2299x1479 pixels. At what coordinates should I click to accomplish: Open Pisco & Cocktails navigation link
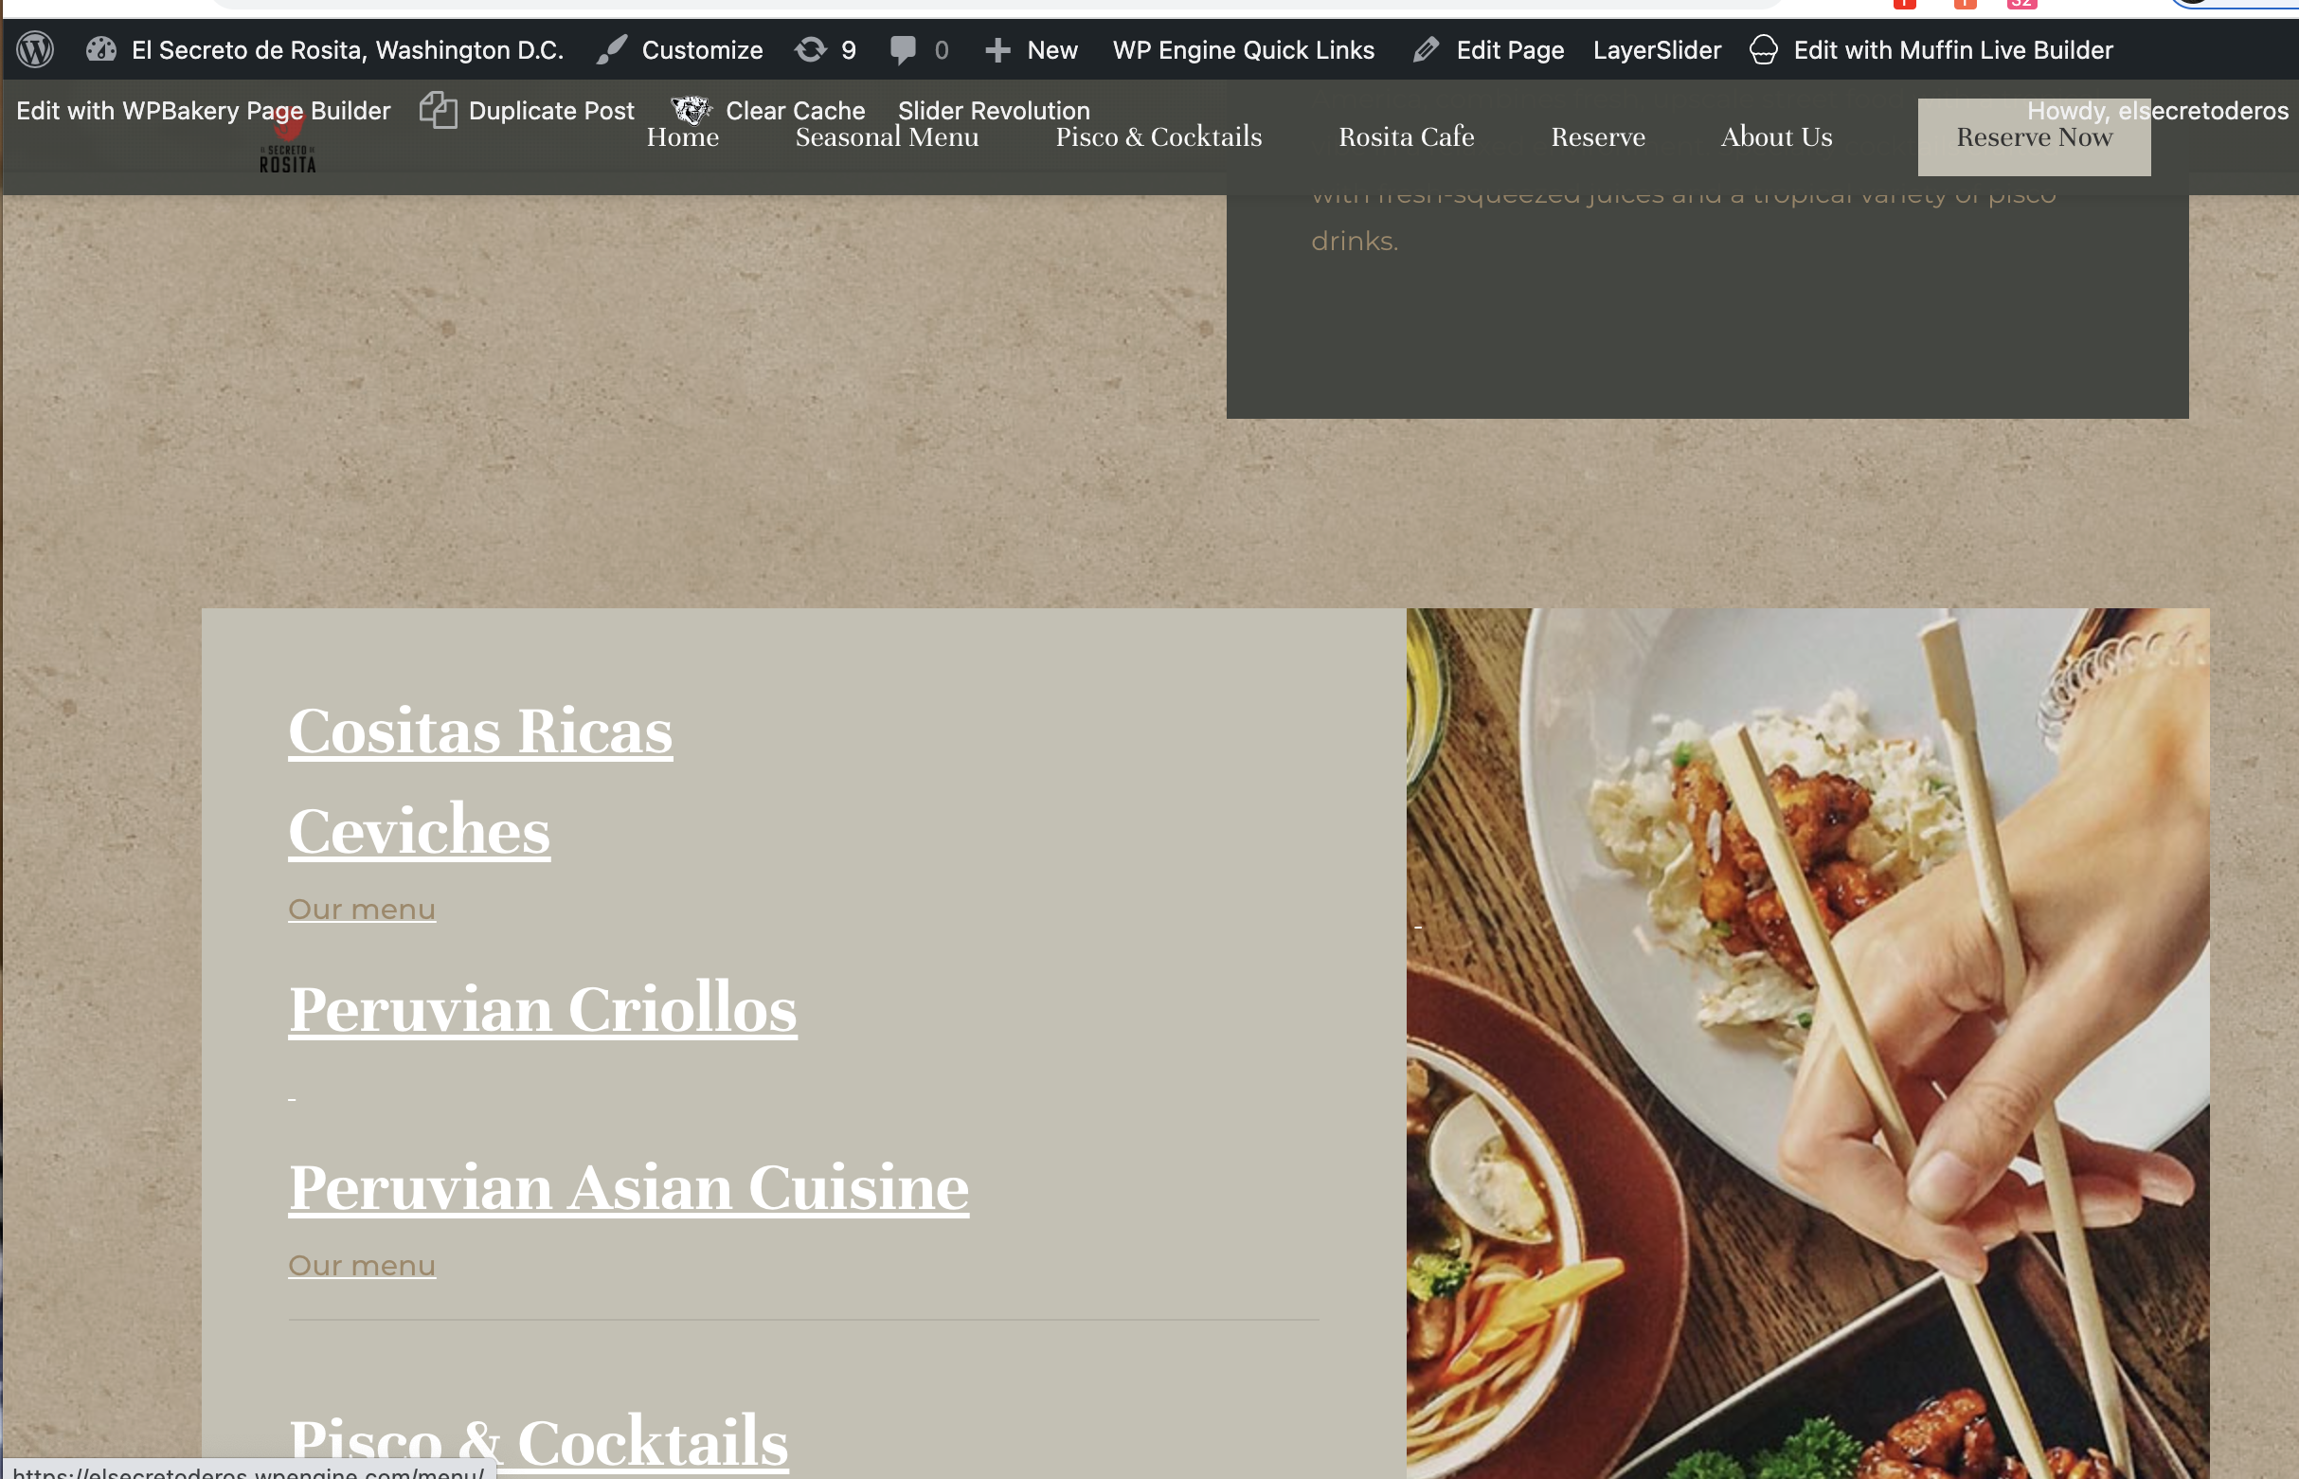coord(1158,137)
